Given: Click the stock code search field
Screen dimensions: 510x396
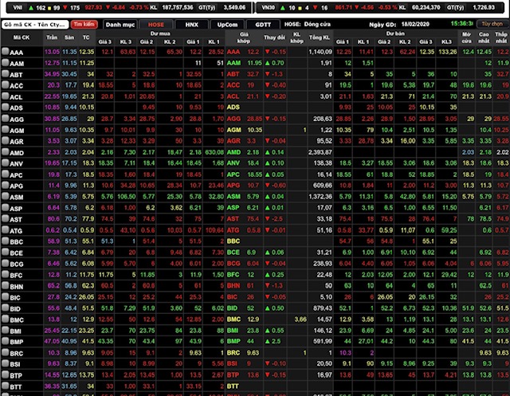Looking at the screenshot, I should pyautogui.click(x=35, y=25).
